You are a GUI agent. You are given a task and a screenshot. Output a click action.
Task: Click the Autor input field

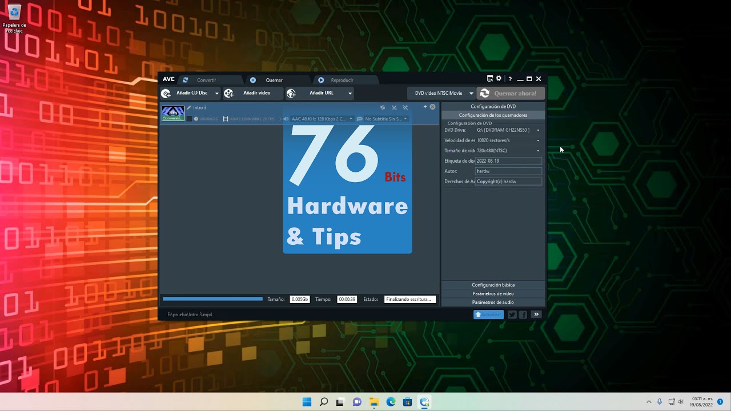pyautogui.click(x=508, y=171)
